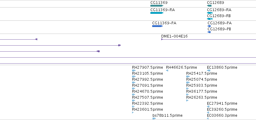This screenshot has height=120, width=256.
Task: Select the CG11369-RA transcript bar
Action: (157, 13)
